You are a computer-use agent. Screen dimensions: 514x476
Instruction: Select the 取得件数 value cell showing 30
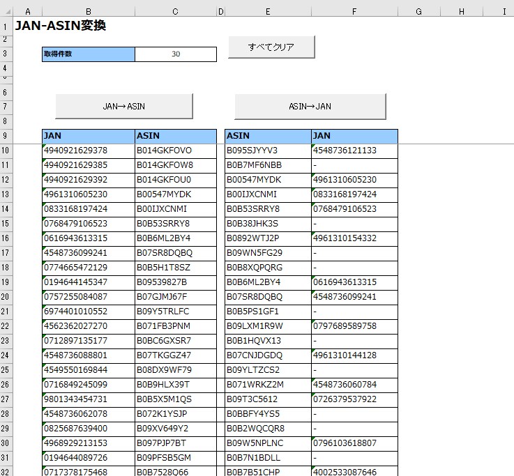pyautogui.click(x=176, y=54)
